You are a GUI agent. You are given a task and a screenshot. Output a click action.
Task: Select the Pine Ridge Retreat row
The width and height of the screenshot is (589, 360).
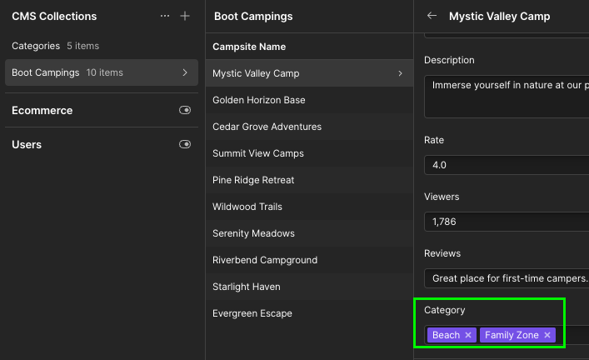click(253, 180)
